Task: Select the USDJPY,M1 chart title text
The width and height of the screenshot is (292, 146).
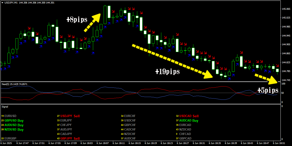Action: pyautogui.click(x=11, y=3)
